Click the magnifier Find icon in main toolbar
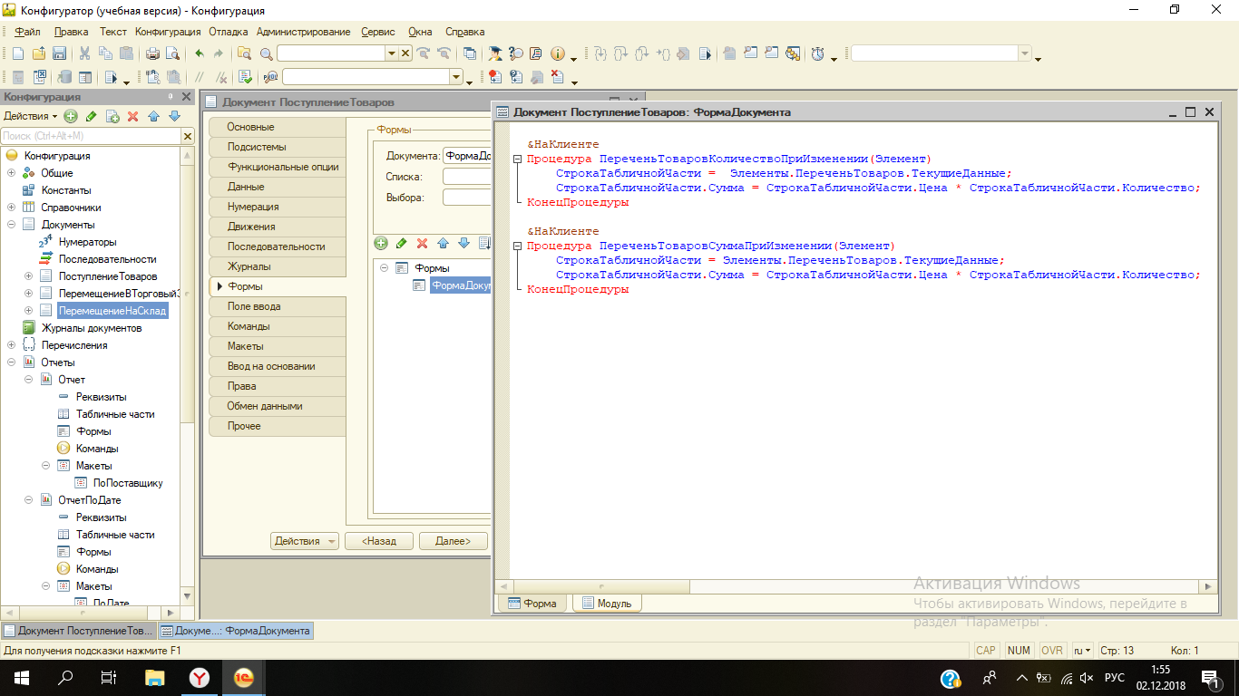 [266, 53]
